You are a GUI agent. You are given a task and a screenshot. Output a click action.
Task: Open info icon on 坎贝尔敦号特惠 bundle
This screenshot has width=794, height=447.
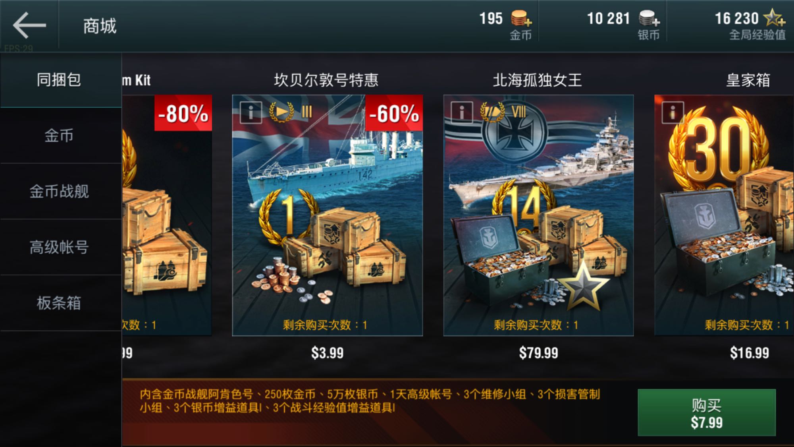pyautogui.click(x=251, y=112)
